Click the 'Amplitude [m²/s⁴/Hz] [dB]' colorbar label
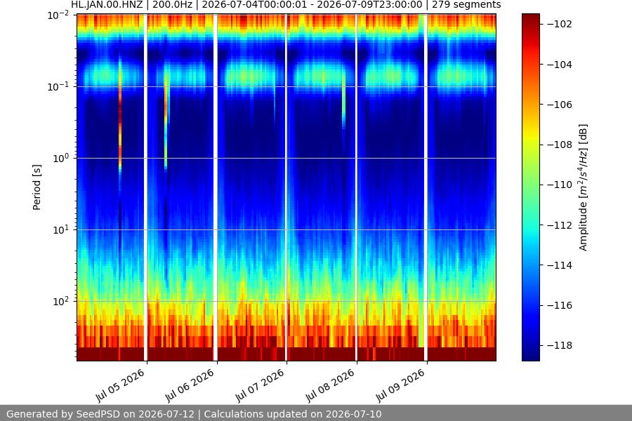The image size is (632, 421). [x=584, y=187]
